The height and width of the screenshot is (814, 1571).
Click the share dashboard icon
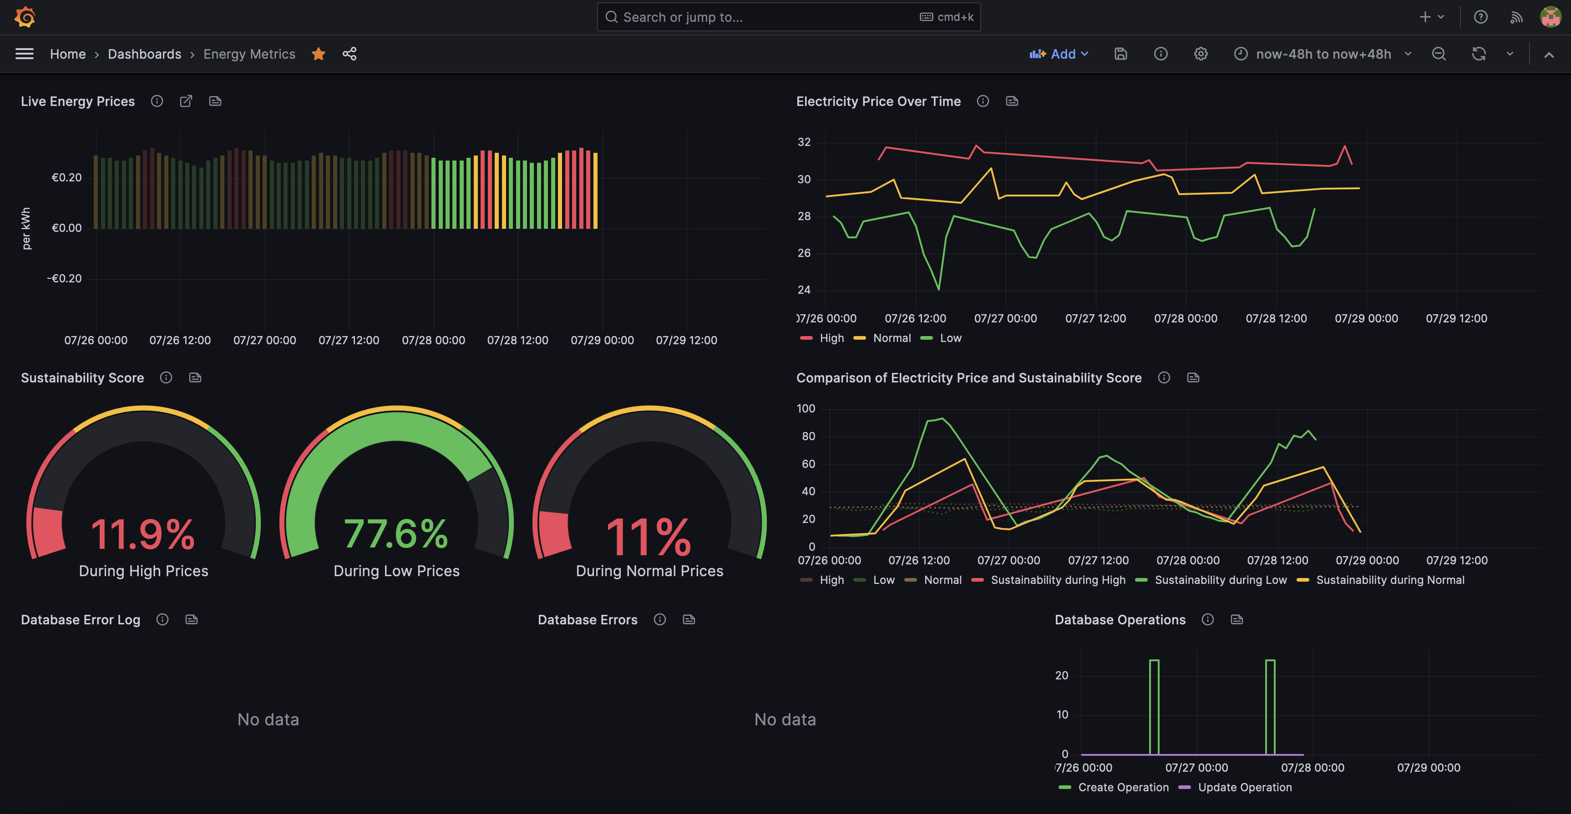point(350,54)
